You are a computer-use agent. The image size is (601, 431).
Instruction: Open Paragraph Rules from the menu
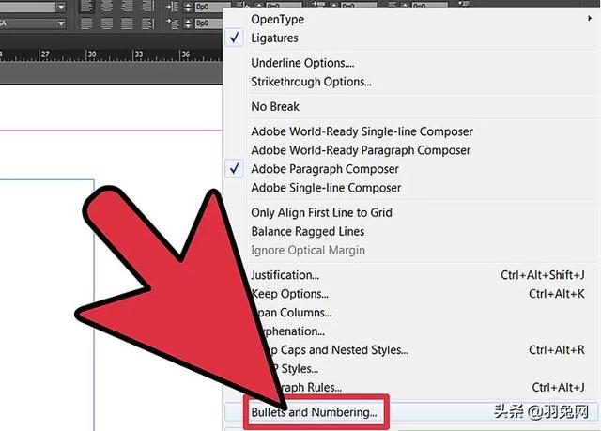pyautogui.click(x=313, y=388)
